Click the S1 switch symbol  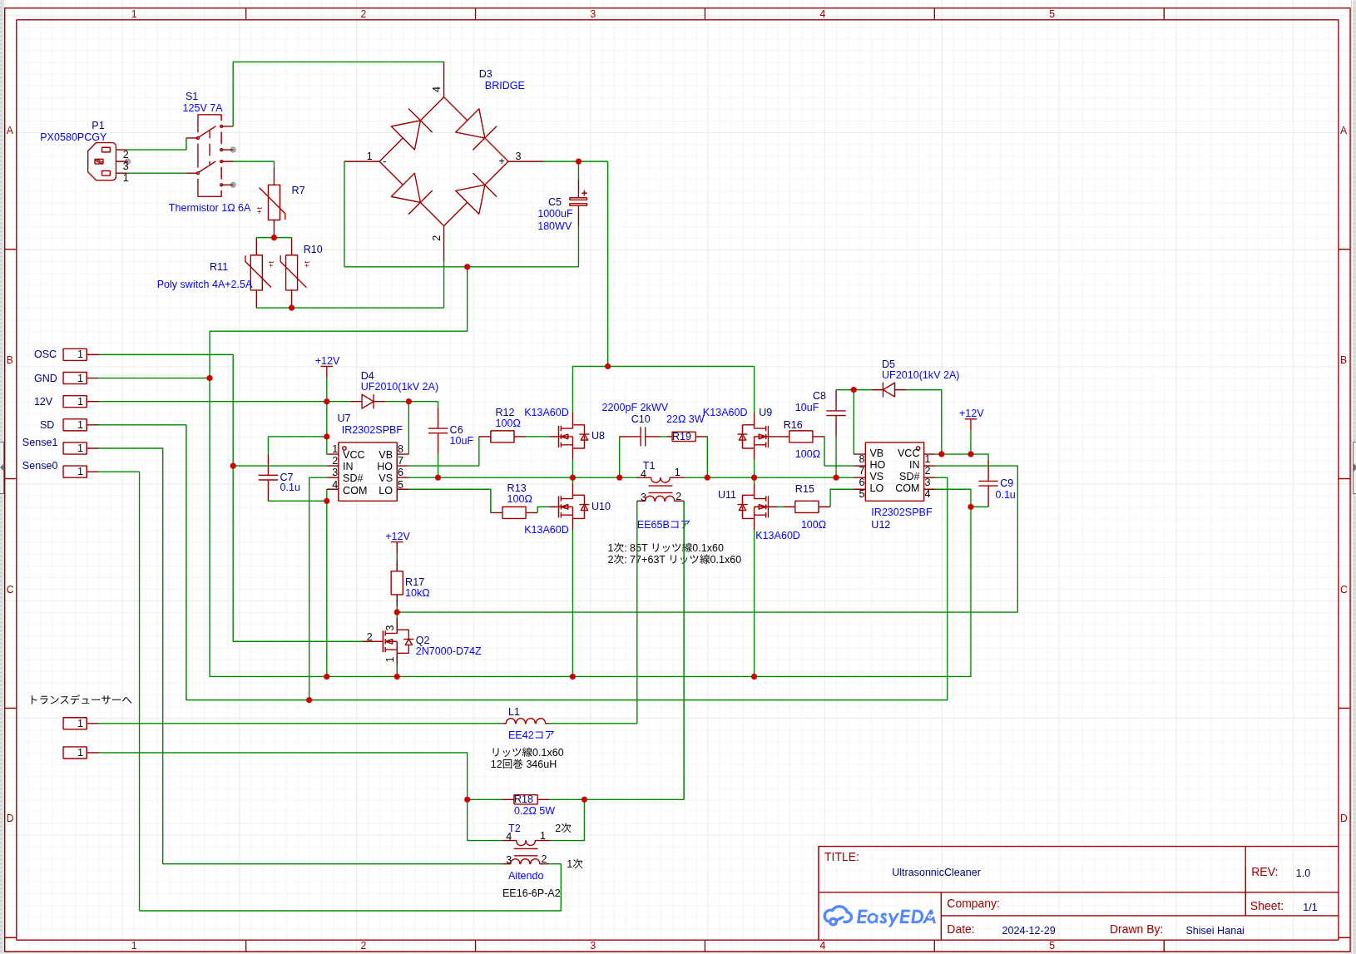(x=210, y=156)
